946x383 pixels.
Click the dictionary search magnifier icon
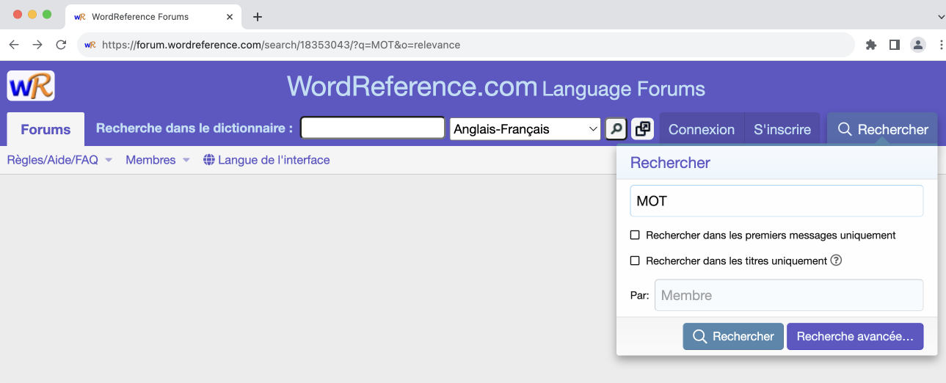616,129
